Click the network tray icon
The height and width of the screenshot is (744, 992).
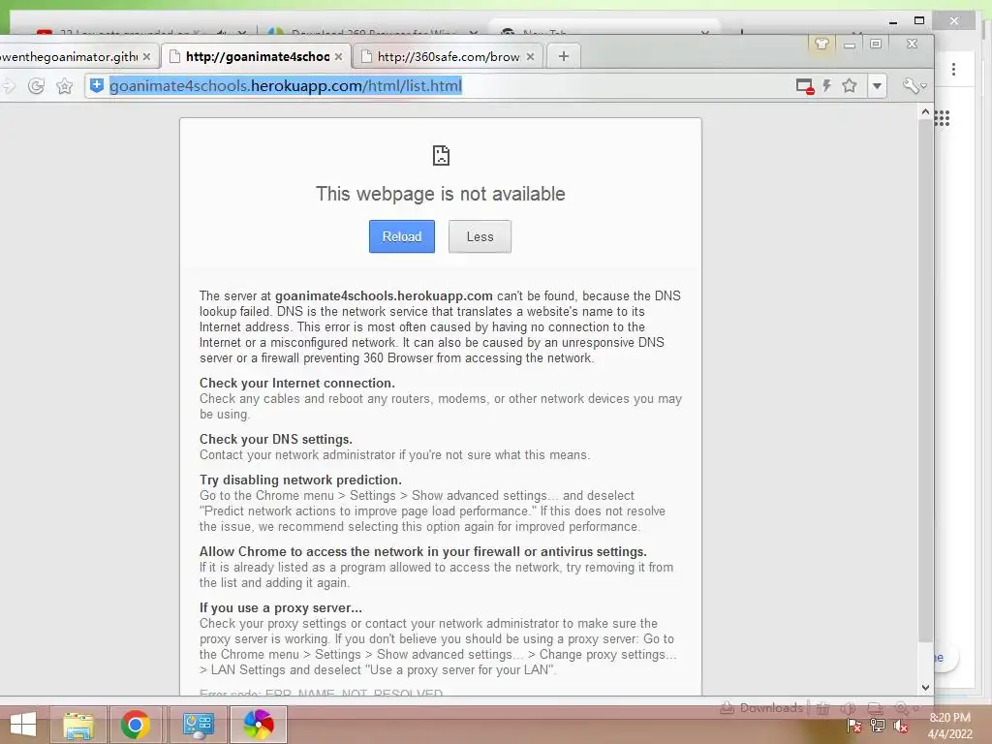(878, 726)
